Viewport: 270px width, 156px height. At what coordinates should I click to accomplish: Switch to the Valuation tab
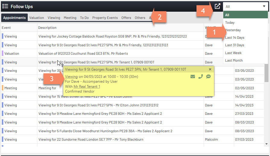point(36,18)
